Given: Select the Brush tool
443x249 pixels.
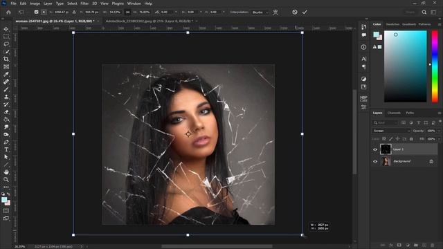Looking at the screenshot, I should (6, 89).
